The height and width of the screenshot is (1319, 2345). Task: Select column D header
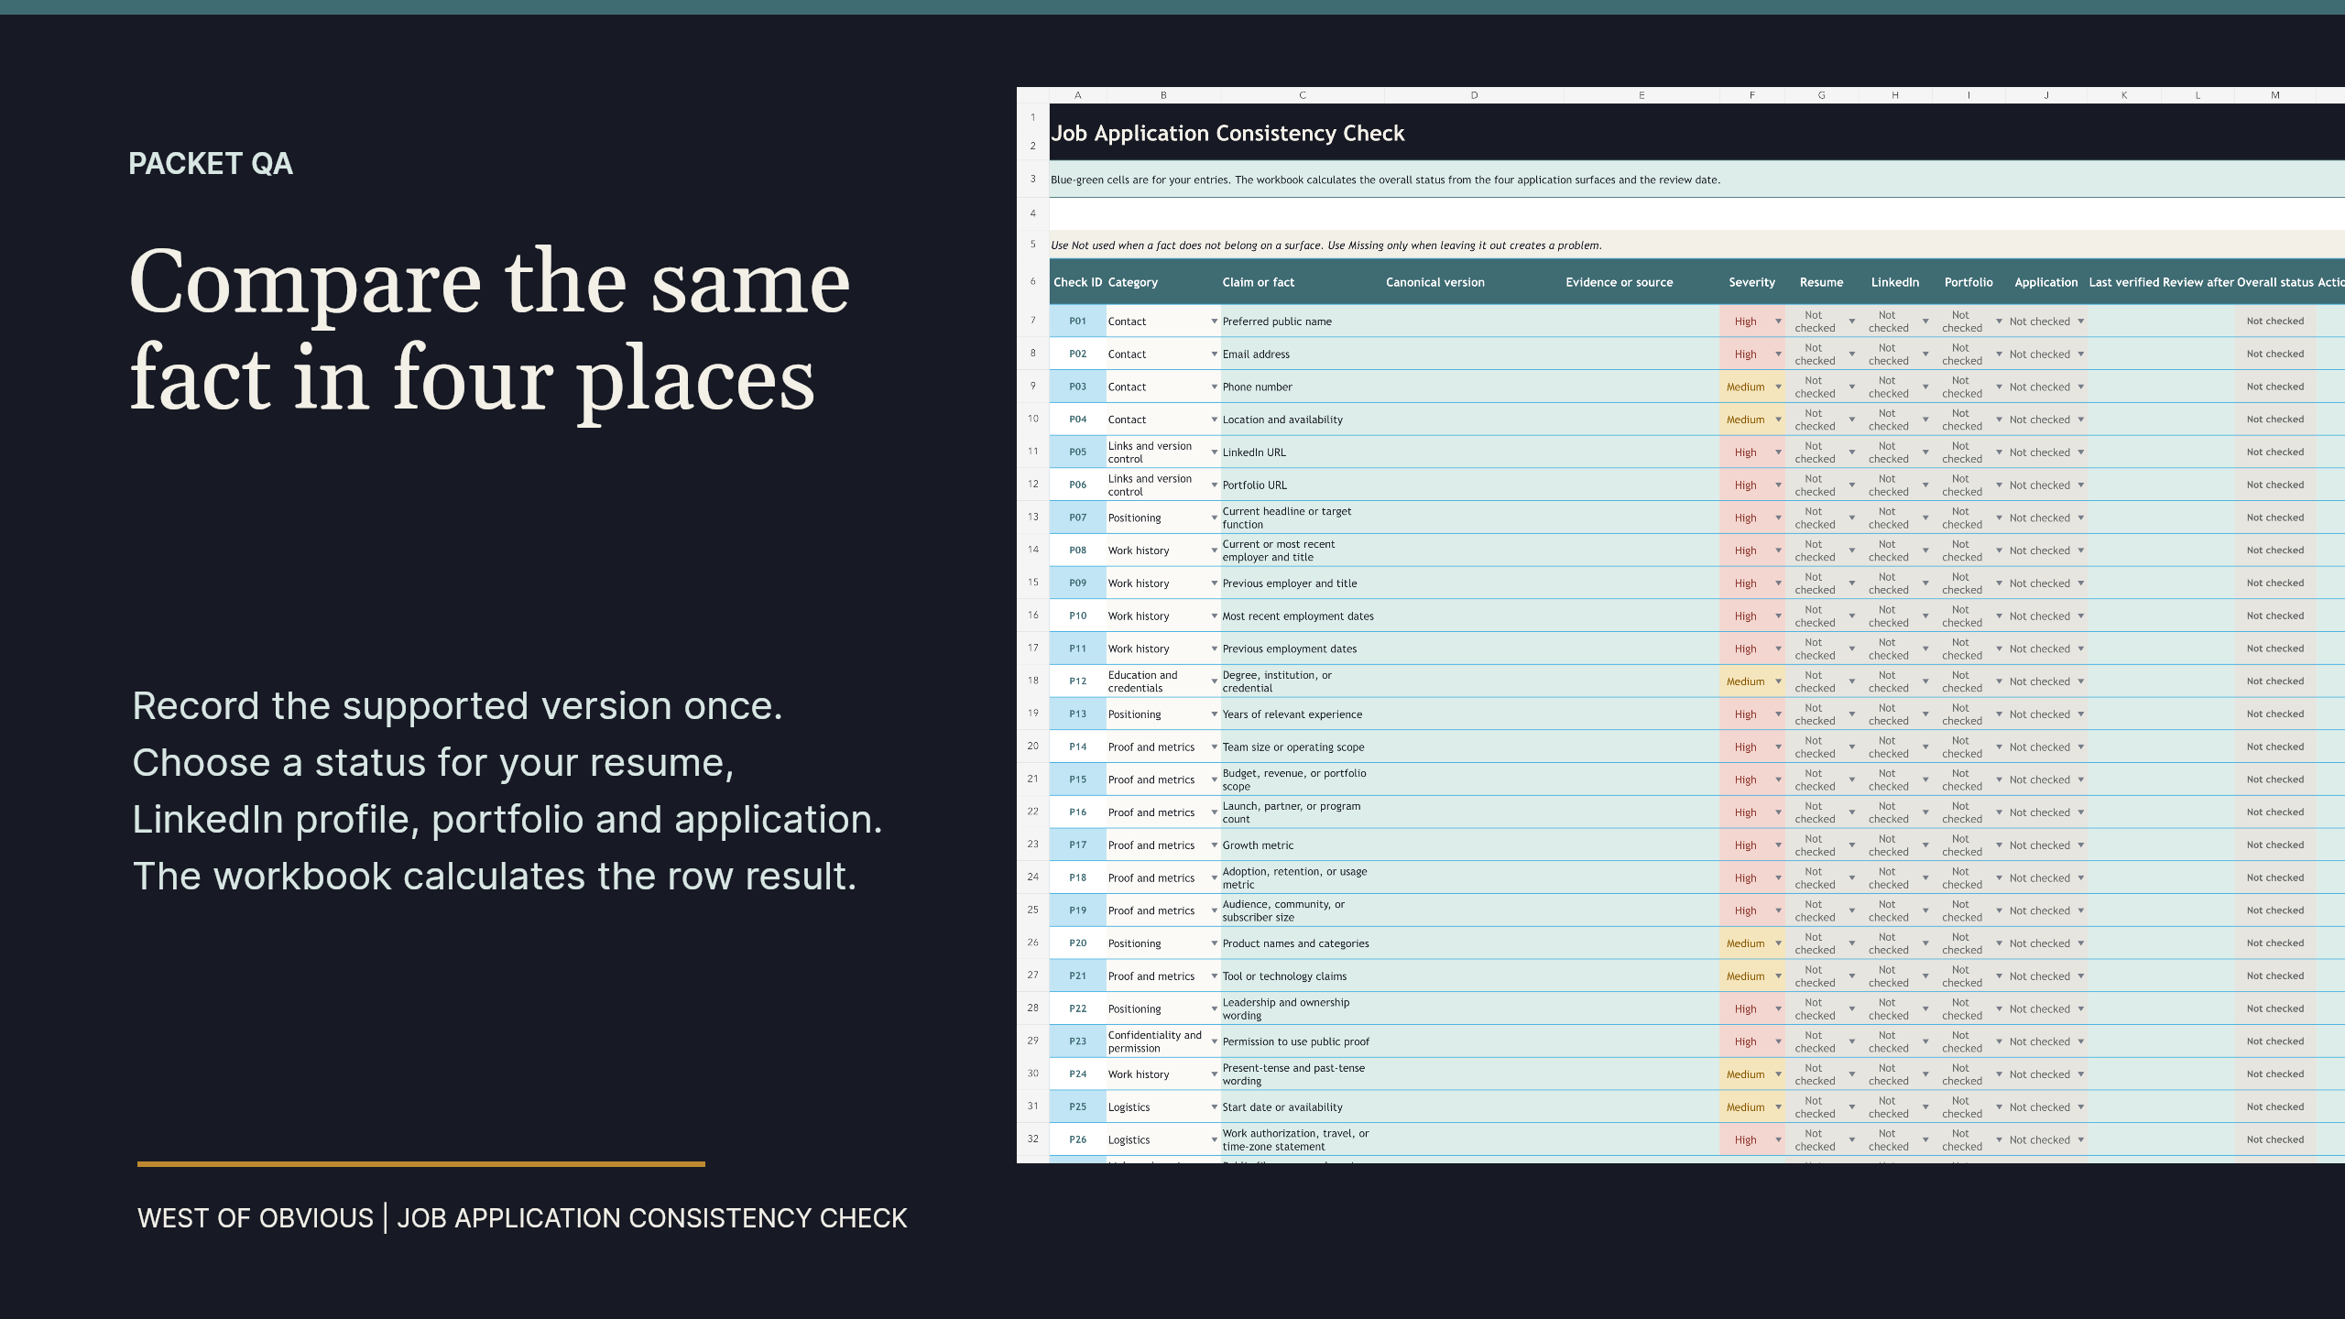1474,95
